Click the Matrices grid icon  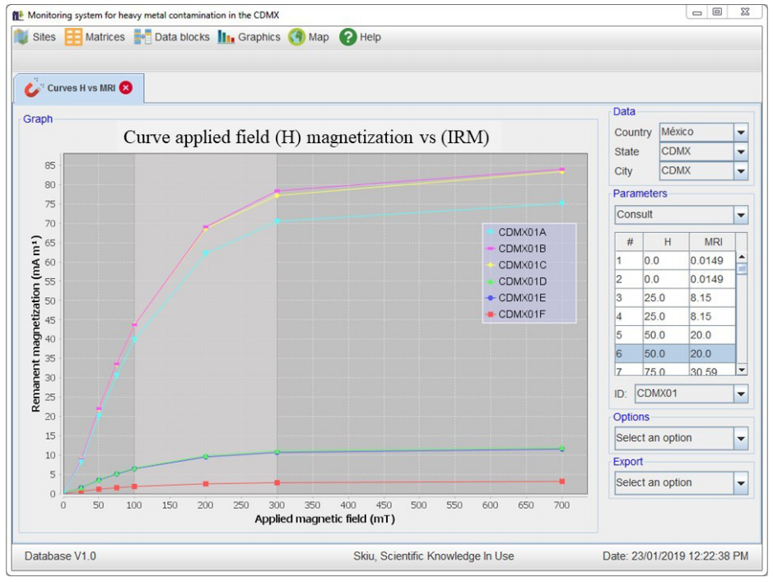tap(74, 37)
